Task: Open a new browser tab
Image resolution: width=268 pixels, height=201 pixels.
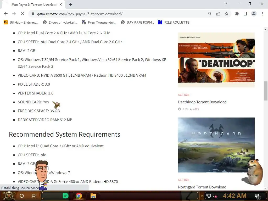Action: (x=71, y=5)
